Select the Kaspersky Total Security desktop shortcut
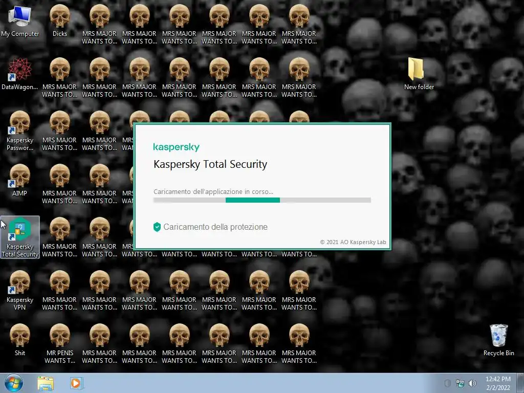Viewport: 524px width, 393px height. coord(20,237)
